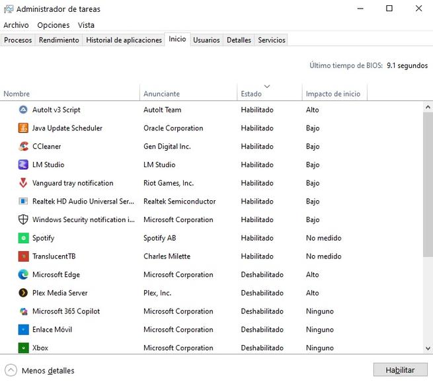Select the AutoIt v3 Script icon
Viewport: 433px width, 384px height.
pyautogui.click(x=23, y=110)
